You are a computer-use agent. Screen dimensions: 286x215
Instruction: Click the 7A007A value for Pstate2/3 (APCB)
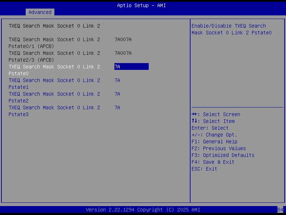point(123,53)
